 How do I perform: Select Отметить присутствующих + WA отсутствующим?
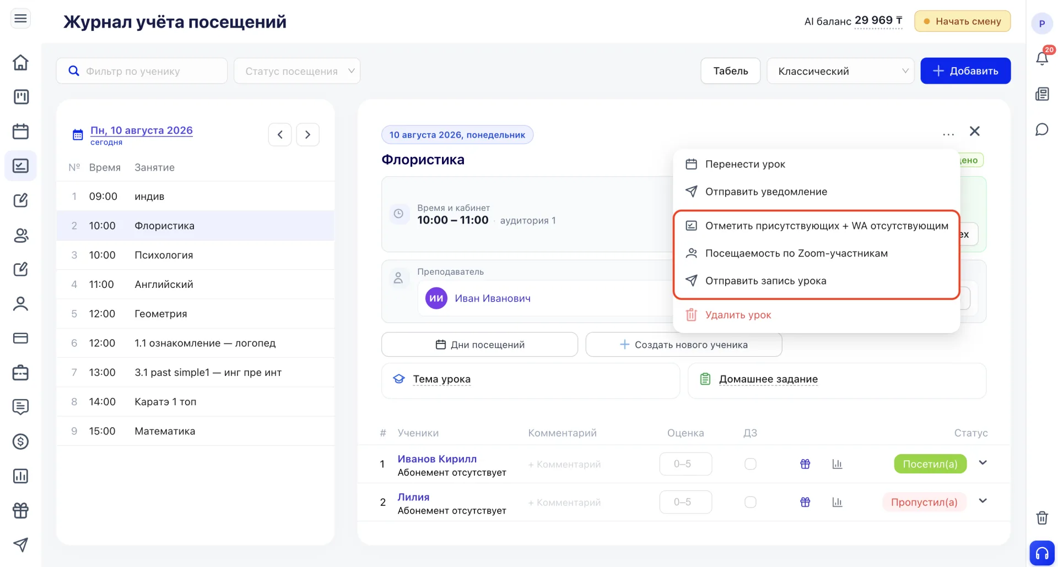pyautogui.click(x=816, y=226)
